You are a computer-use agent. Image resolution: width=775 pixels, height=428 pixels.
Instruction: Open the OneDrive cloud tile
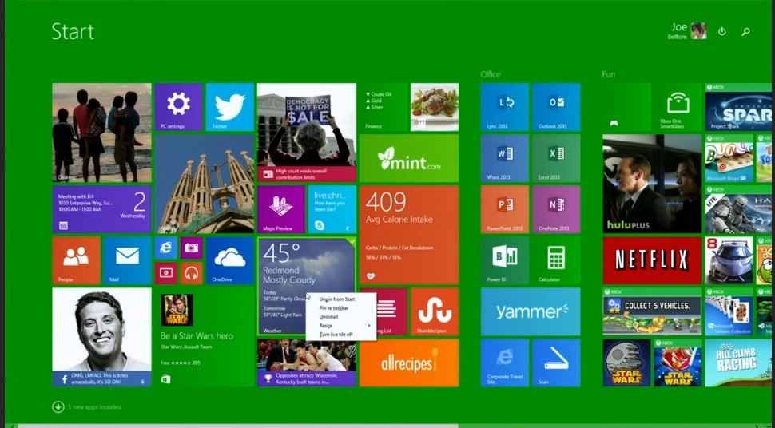coord(230,260)
